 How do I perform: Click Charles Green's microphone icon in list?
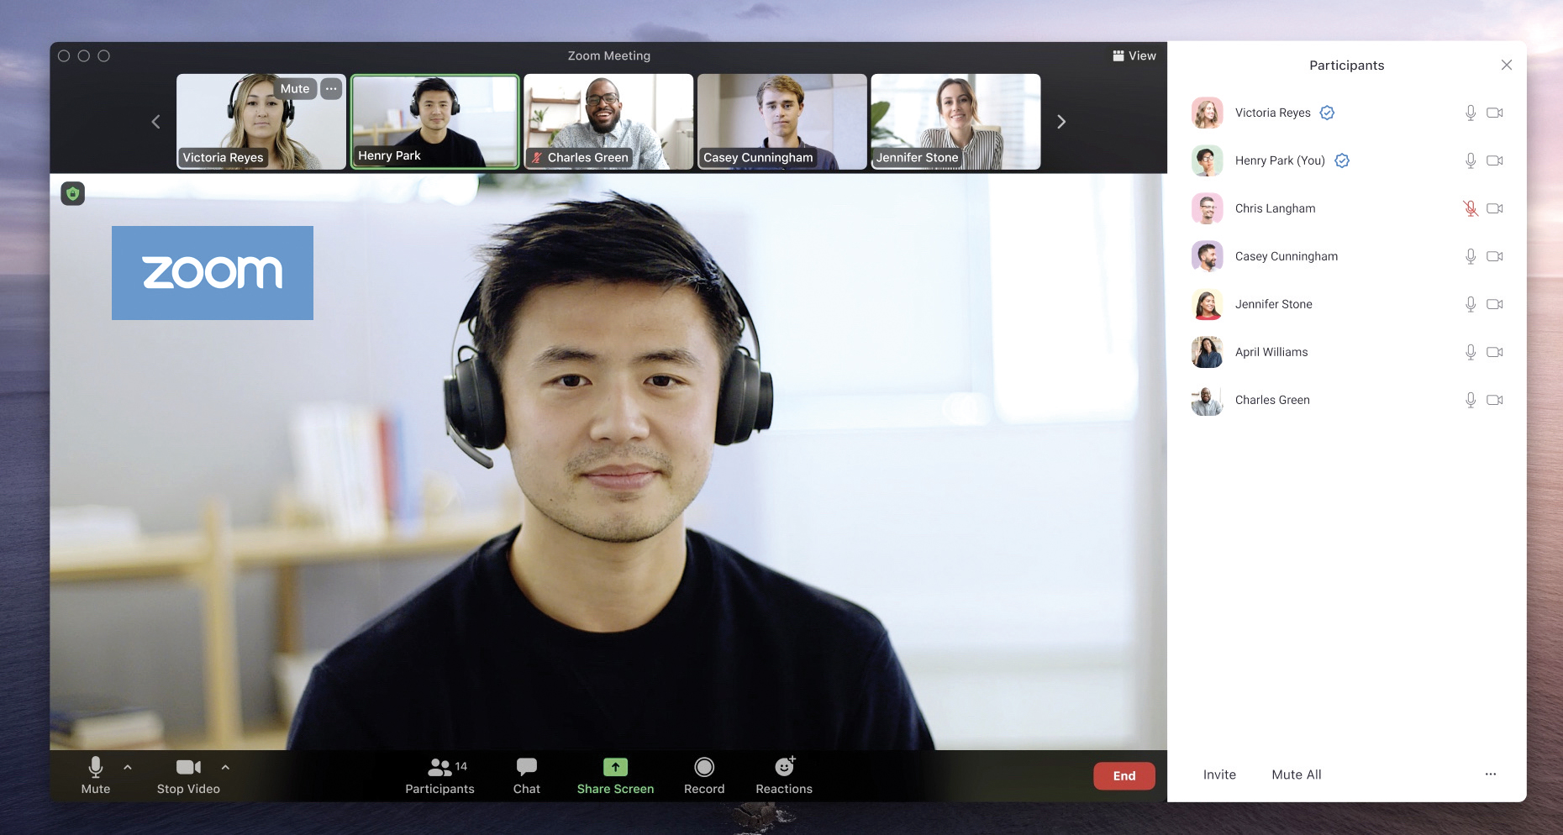pos(1470,400)
